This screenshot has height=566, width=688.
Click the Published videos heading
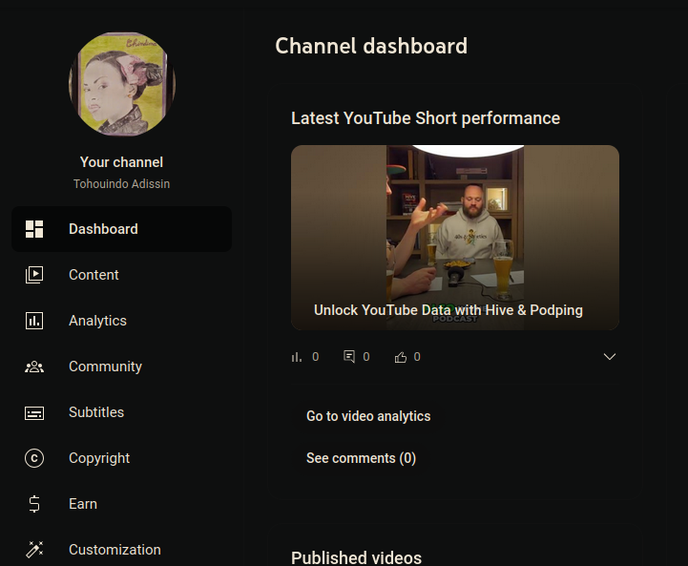click(356, 557)
